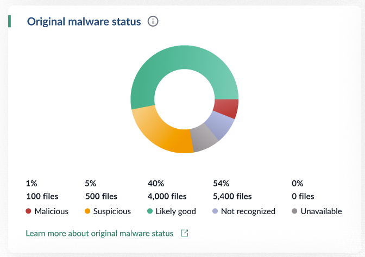The image size is (365, 257).
Task: Select the Suspicious legend label
Action: pos(112,211)
